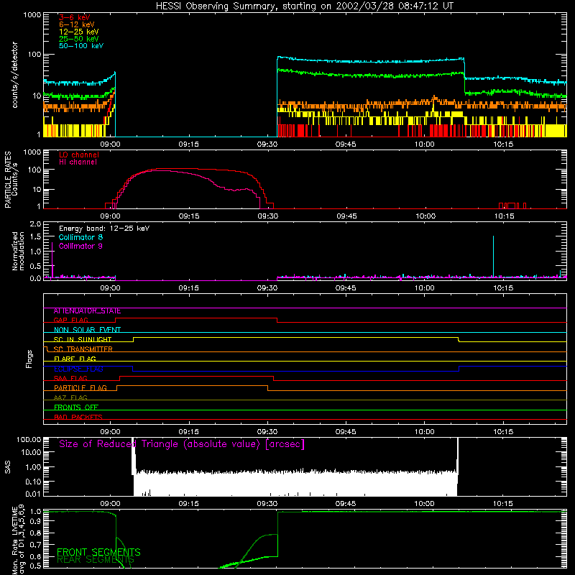Image resolution: width=575 pixels, height=575 pixels.
Task: Click the 09:15 tick label under count-rate plot
Action: tap(189, 144)
